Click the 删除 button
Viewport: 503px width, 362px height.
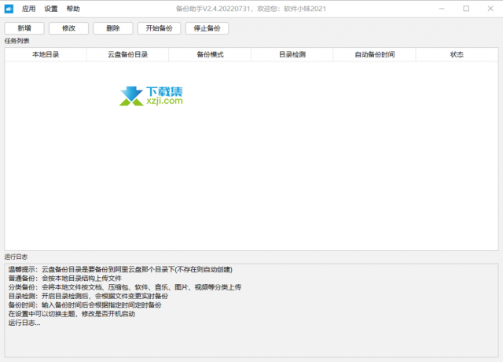[113, 28]
